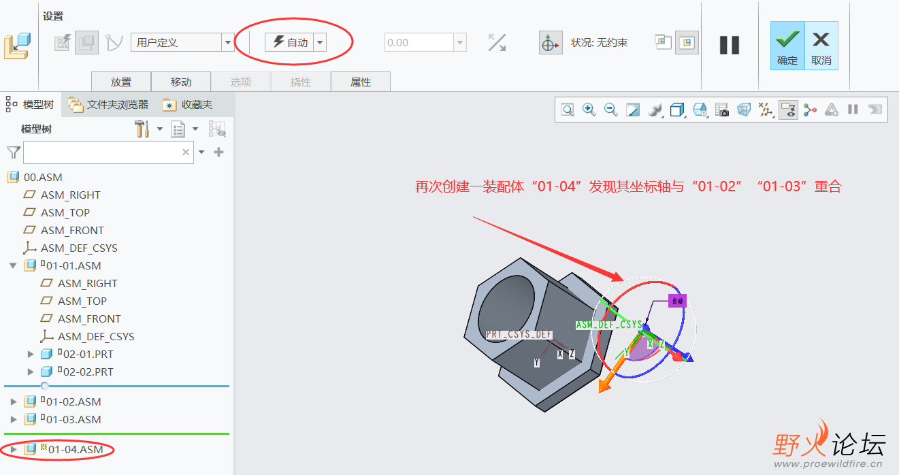Show component in separate window

pos(664,42)
